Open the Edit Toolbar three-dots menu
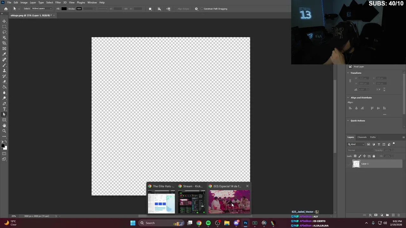The image size is (406, 228). pos(4,136)
